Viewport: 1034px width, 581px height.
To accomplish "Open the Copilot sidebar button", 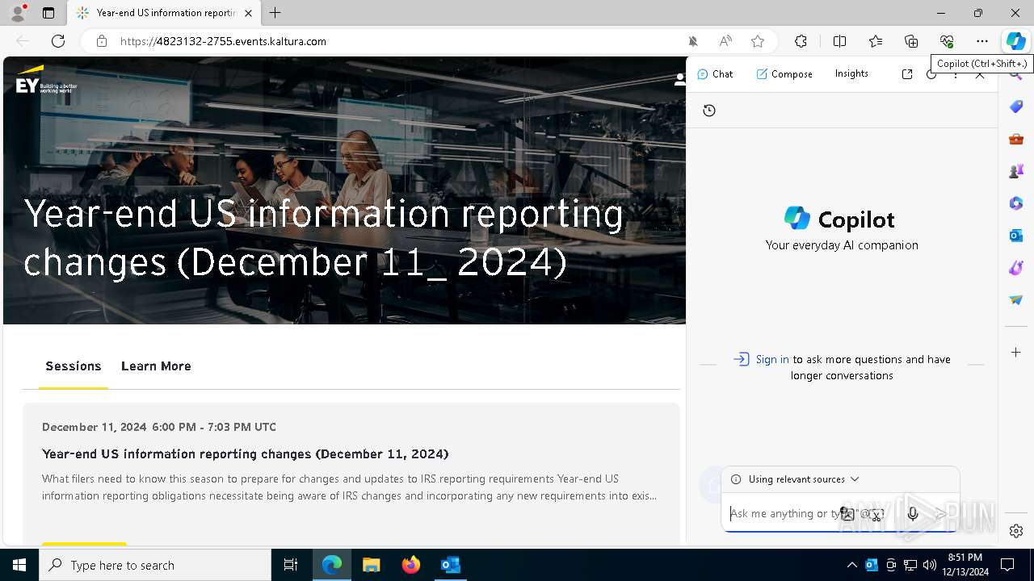I will coord(1015,41).
